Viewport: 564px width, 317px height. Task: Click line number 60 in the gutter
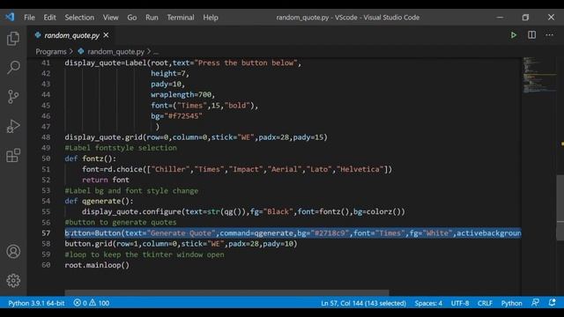(x=46, y=265)
